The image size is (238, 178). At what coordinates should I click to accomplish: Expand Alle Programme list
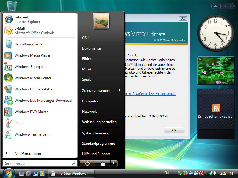tap(27, 154)
